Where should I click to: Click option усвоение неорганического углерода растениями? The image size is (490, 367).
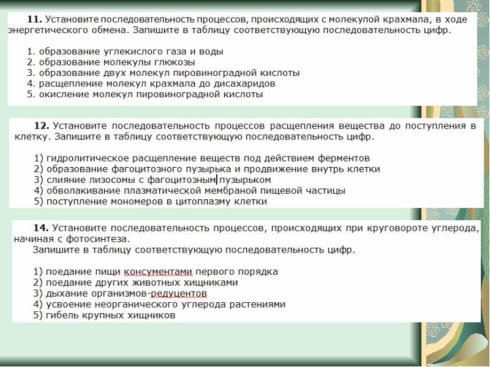click(x=160, y=305)
